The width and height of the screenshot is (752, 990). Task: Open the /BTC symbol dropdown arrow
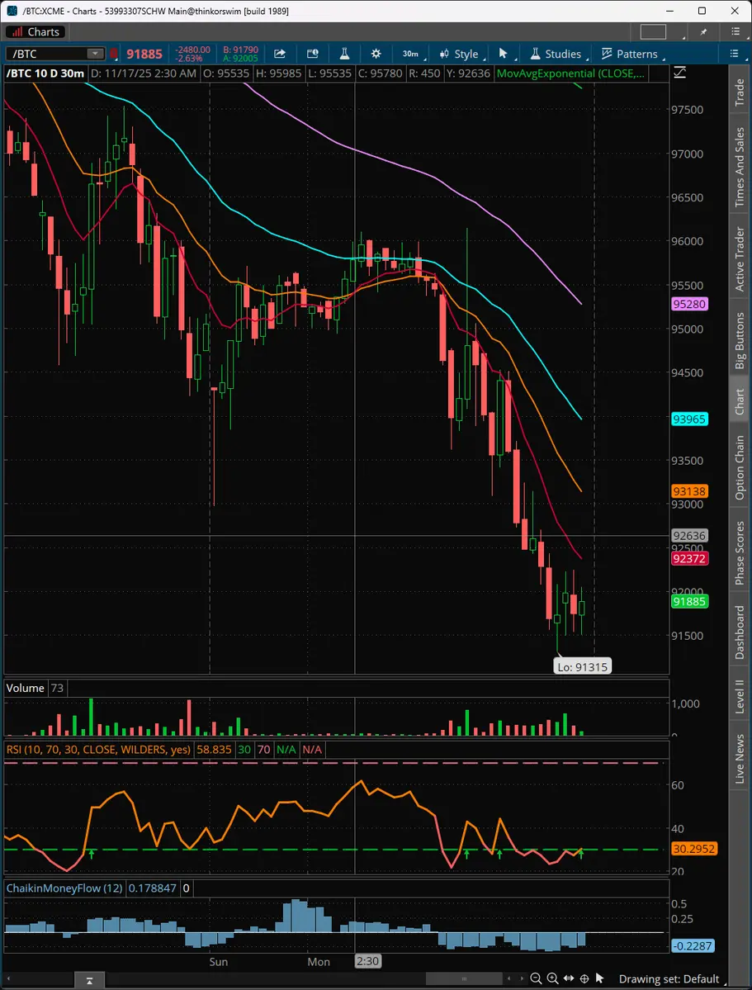pos(96,54)
